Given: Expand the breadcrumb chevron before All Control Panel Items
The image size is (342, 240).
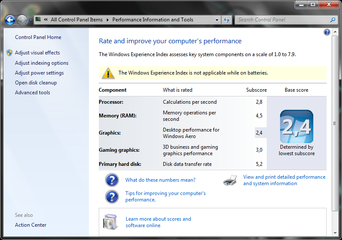Looking at the screenshot, I should click(x=46, y=20).
